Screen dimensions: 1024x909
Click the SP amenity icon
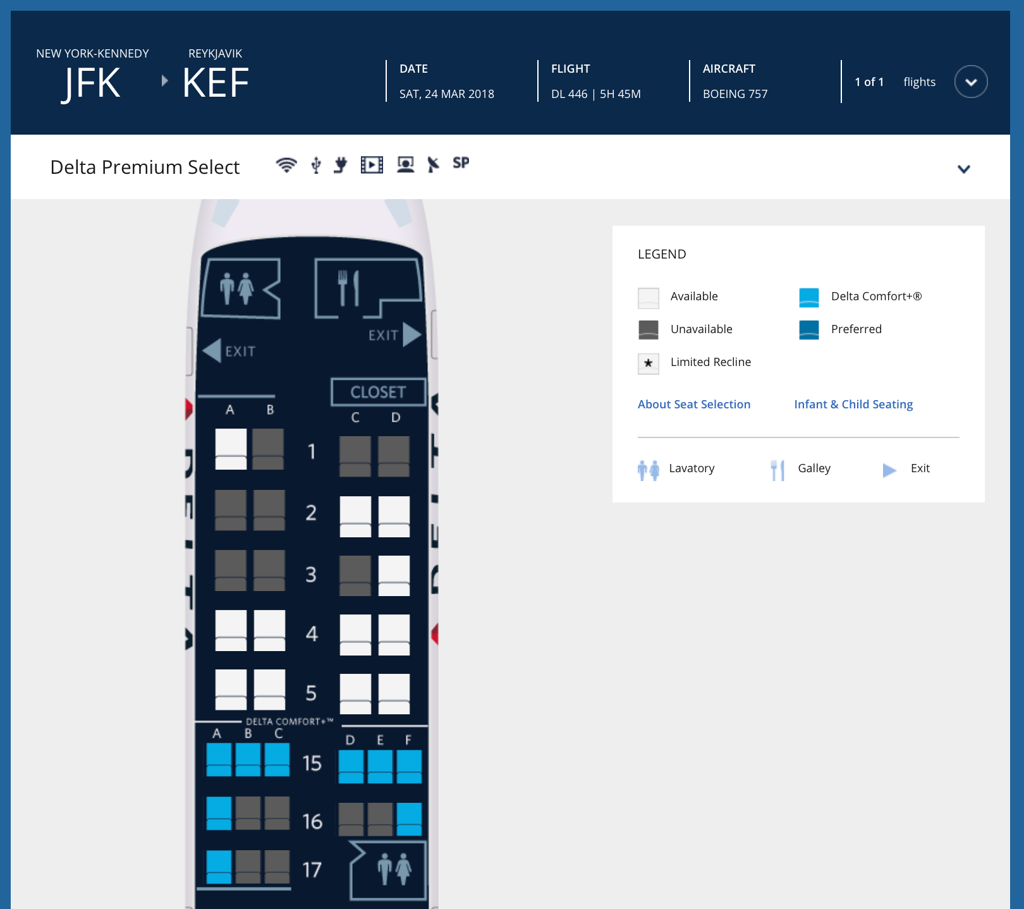click(461, 163)
